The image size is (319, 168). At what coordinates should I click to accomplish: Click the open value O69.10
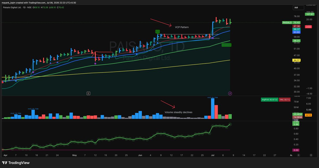(36, 7)
